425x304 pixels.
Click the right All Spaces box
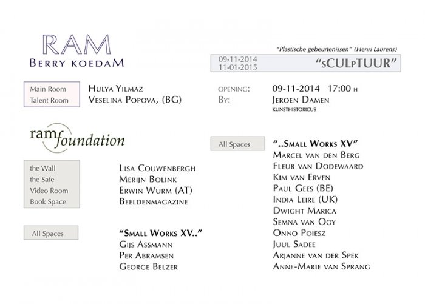point(238,144)
